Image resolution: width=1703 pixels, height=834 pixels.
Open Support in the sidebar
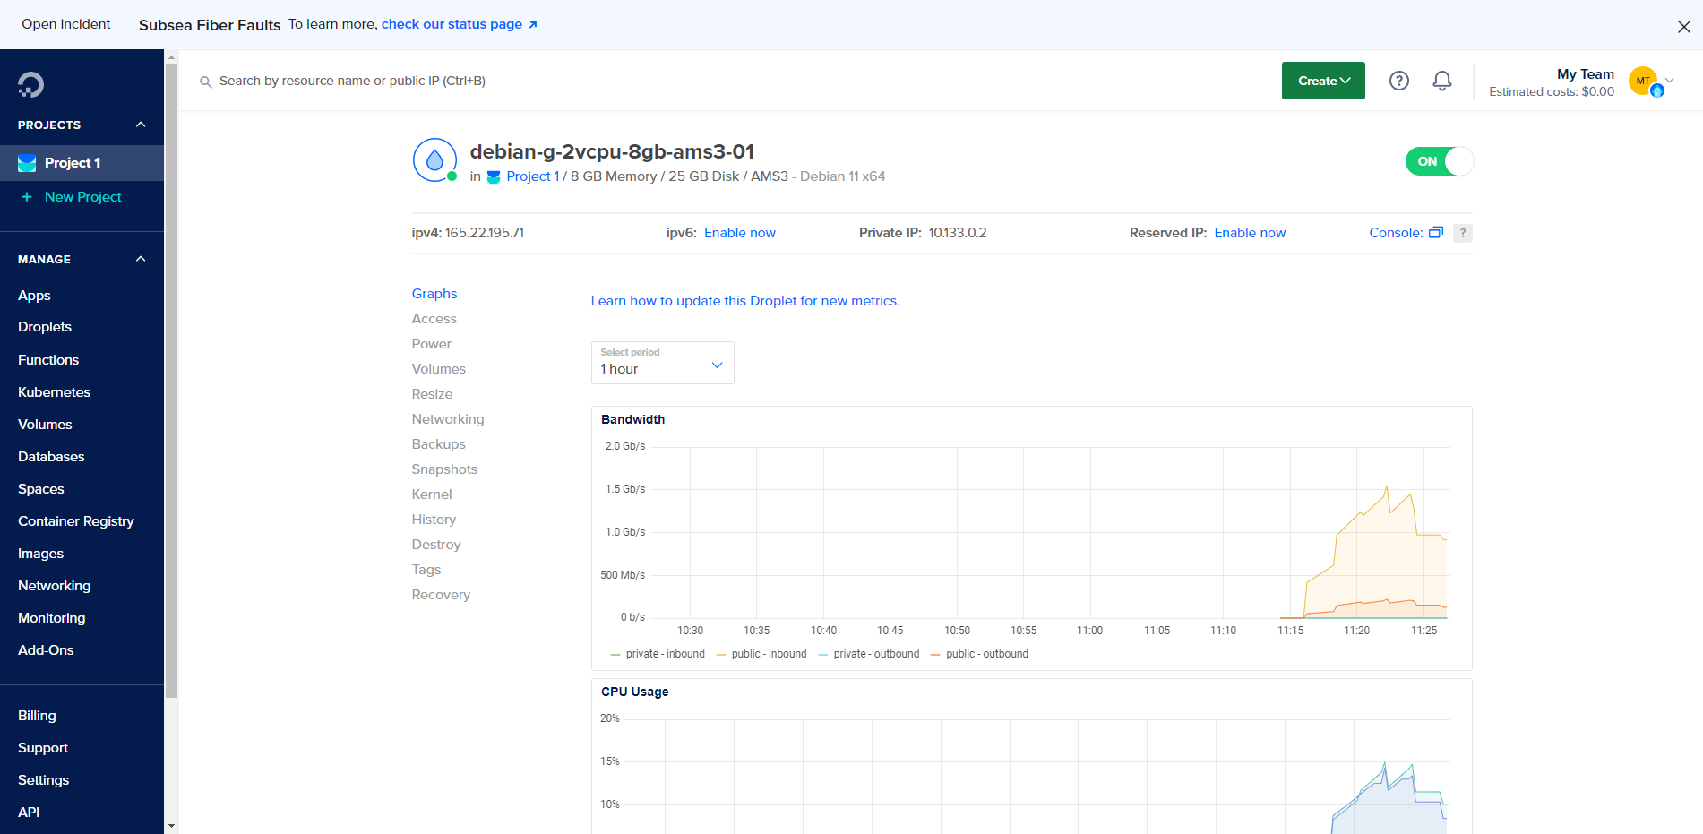tap(43, 748)
